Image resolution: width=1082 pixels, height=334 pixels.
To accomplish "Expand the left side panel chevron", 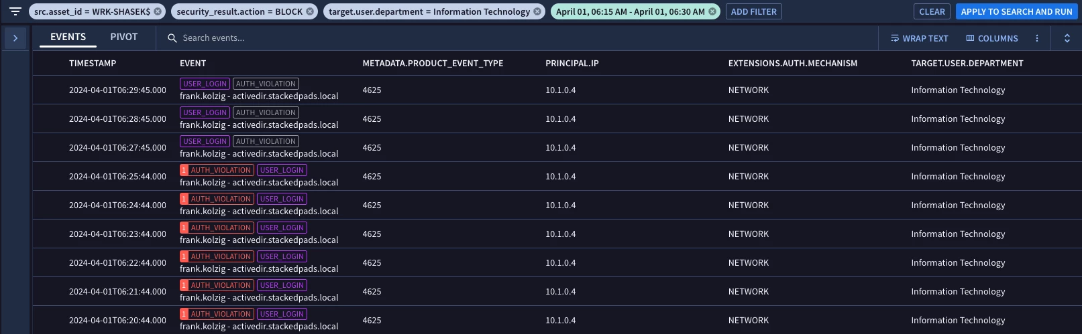I will click(x=15, y=38).
